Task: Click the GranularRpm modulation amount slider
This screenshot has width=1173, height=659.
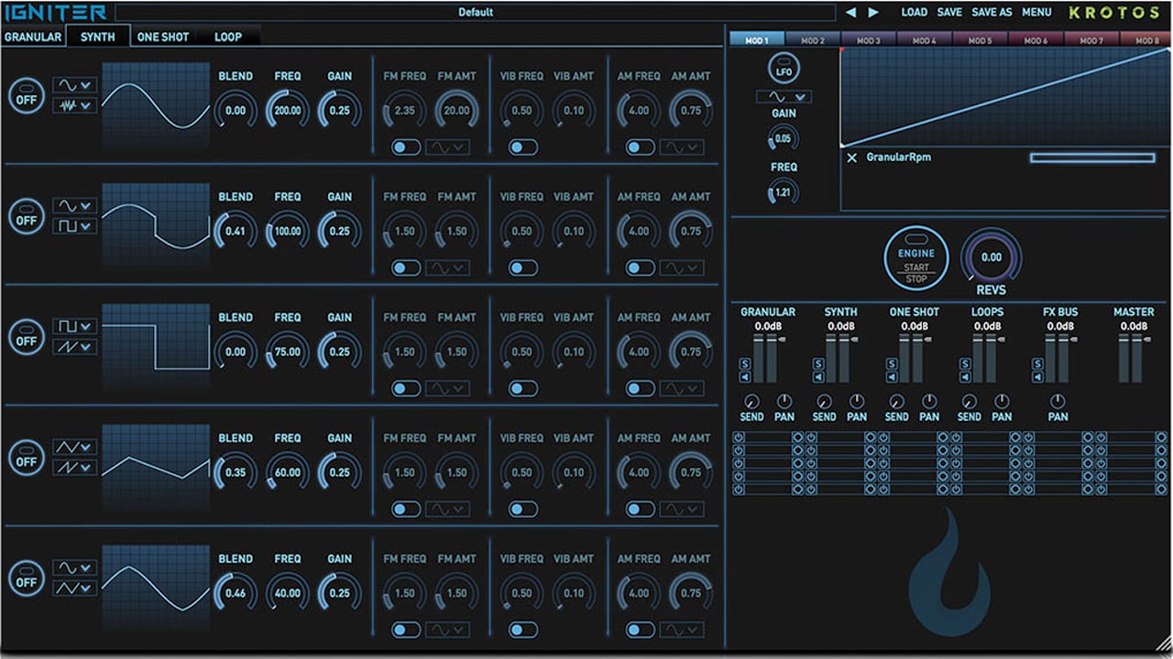Action: coord(1092,157)
